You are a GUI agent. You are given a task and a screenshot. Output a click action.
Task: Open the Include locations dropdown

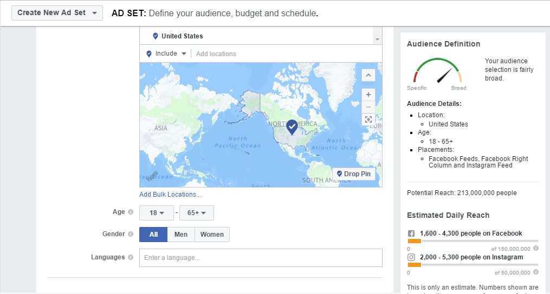tap(166, 54)
